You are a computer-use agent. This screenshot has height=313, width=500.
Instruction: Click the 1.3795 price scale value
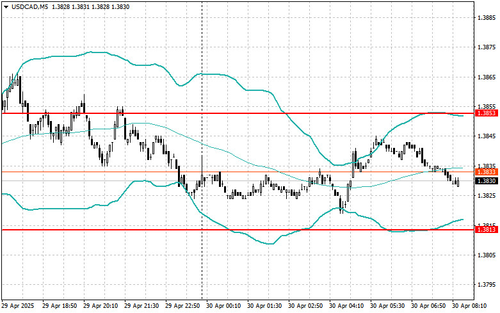pos(487,284)
